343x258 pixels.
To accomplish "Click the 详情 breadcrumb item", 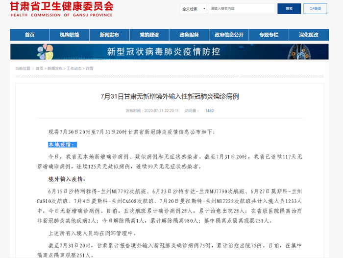I will coord(90,68).
